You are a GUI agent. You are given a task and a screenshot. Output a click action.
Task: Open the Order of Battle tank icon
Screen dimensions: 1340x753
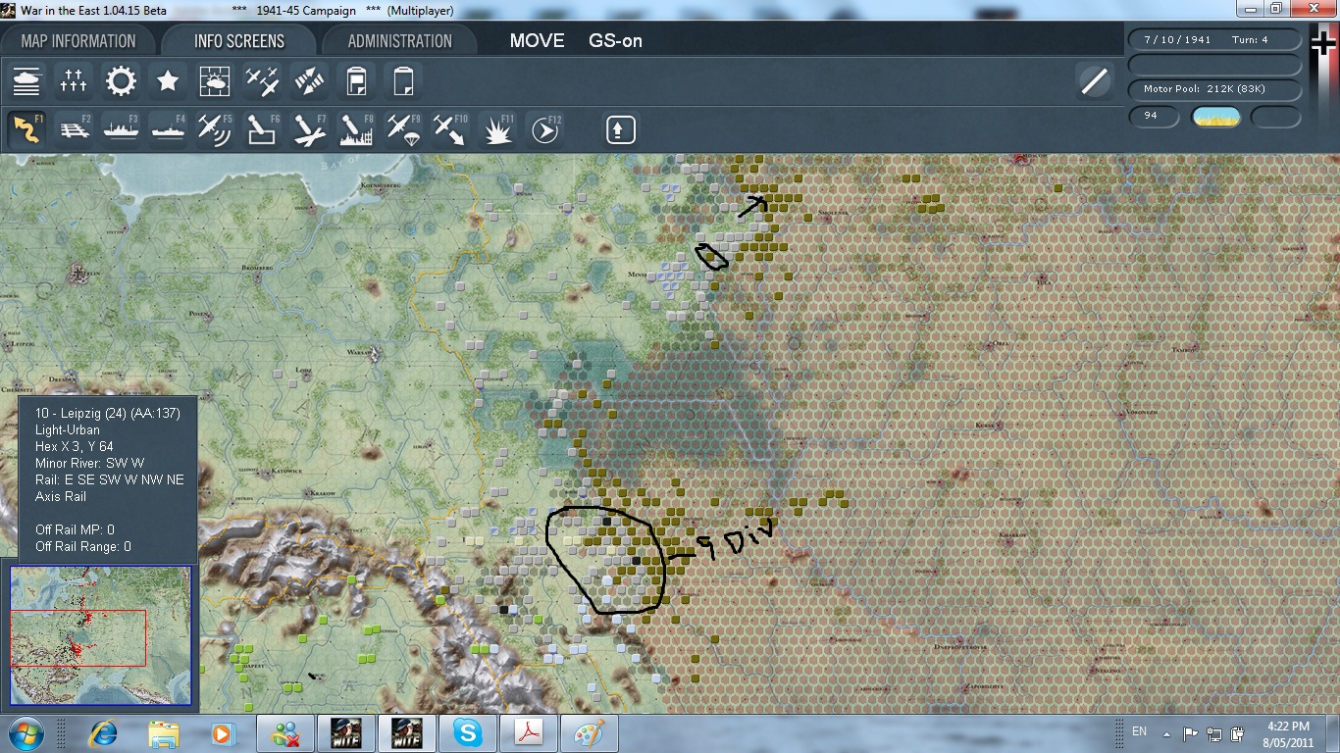pyautogui.click(x=26, y=80)
